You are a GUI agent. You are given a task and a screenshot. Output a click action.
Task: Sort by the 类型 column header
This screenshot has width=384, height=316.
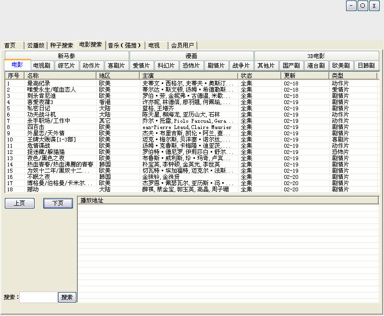pos(353,76)
